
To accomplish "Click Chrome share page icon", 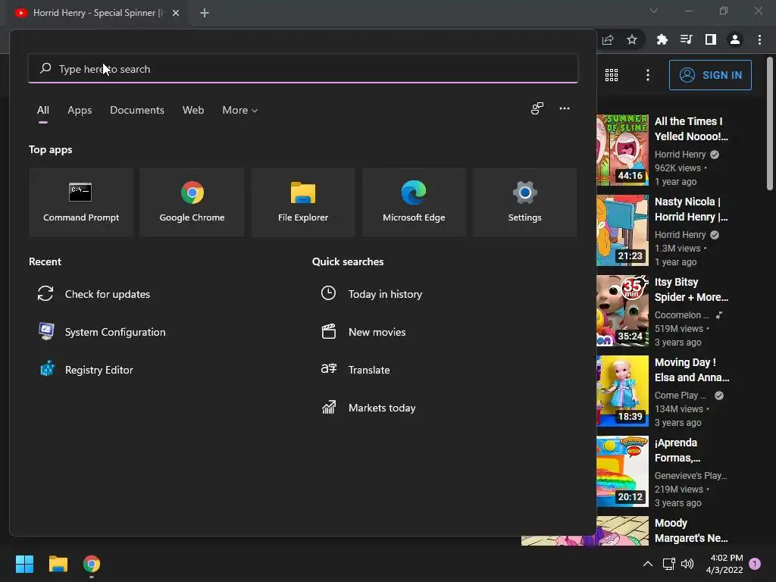I will (608, 39).
